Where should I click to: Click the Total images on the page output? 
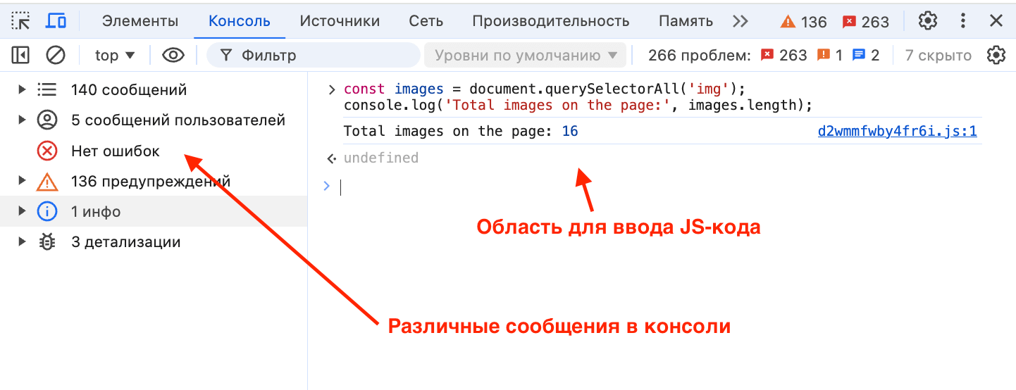pos(461,131)
